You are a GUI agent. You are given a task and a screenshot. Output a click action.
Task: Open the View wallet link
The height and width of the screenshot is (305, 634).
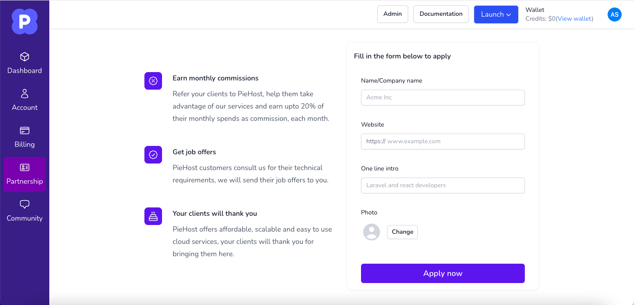[x=574, y=18]
